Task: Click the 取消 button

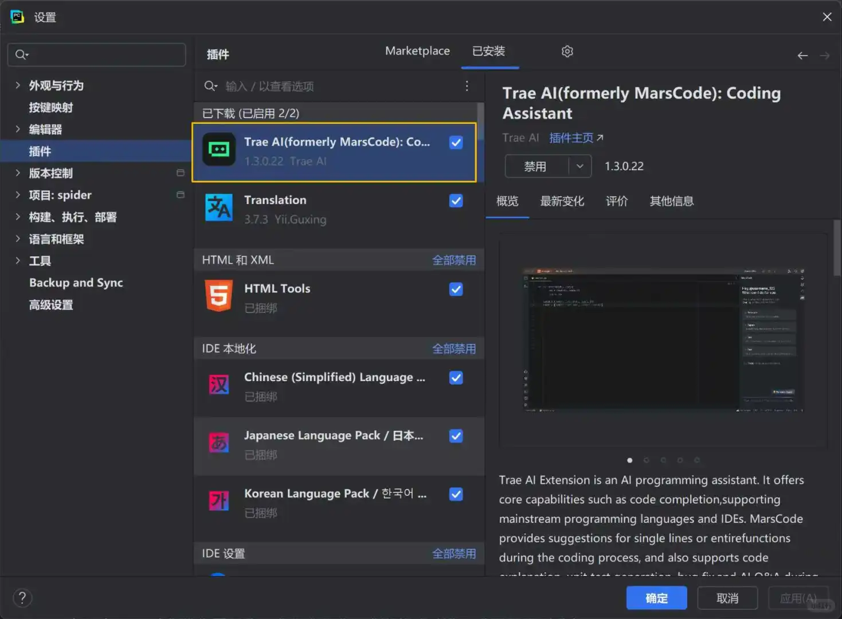Action: coord(727,598)
